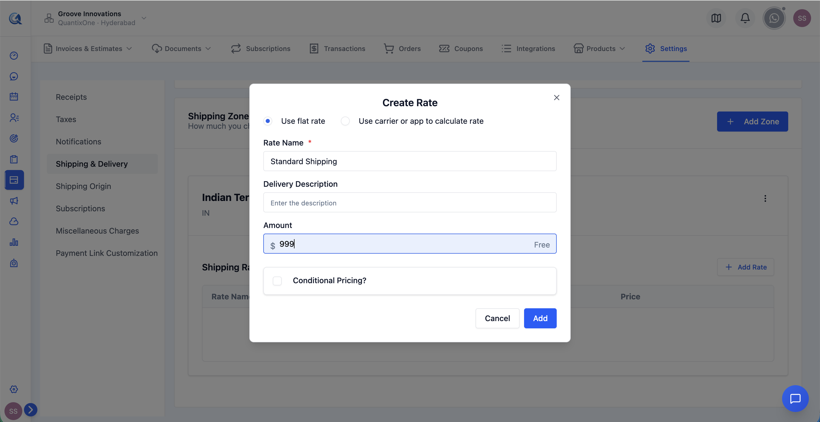Close the Create Rate dialog
The width and height of the screenshot is (820, 422).
pos(556,98)
